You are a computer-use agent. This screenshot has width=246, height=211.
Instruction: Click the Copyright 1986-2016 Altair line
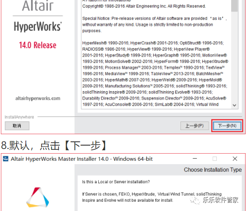[x=144, y=6]
